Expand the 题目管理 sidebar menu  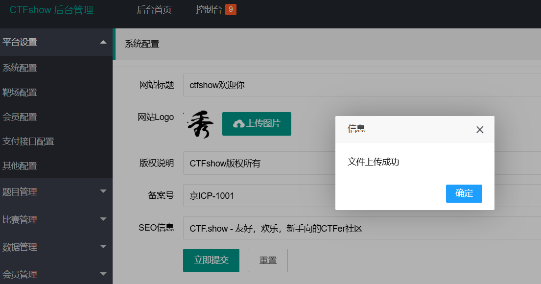56,192
